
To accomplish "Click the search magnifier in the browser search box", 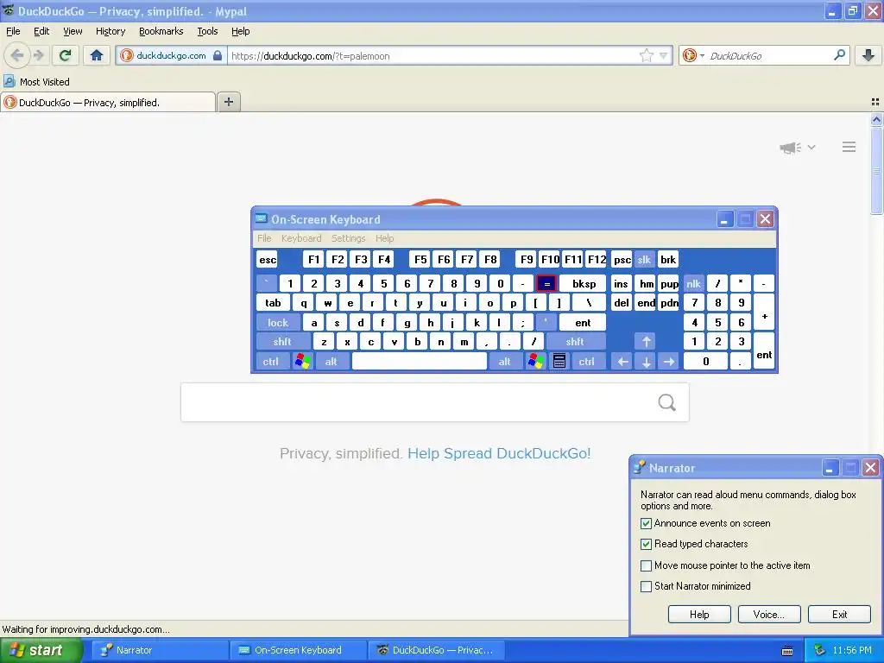I will point(839,55).
